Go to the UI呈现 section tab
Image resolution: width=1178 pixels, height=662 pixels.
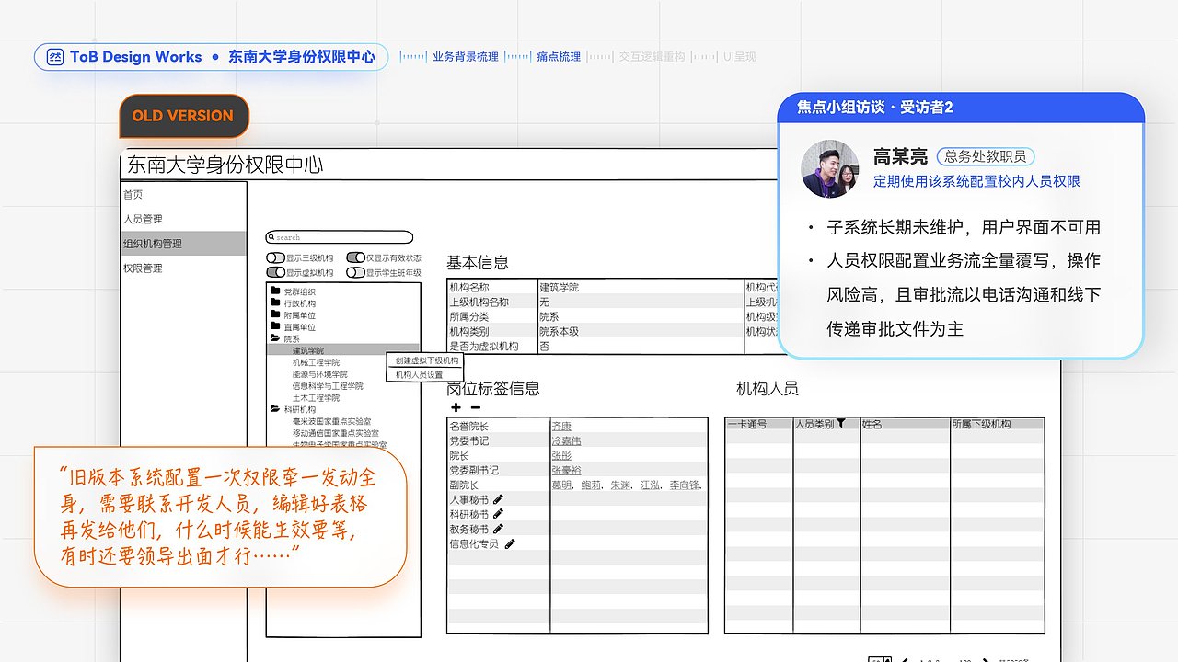[740, 57]
